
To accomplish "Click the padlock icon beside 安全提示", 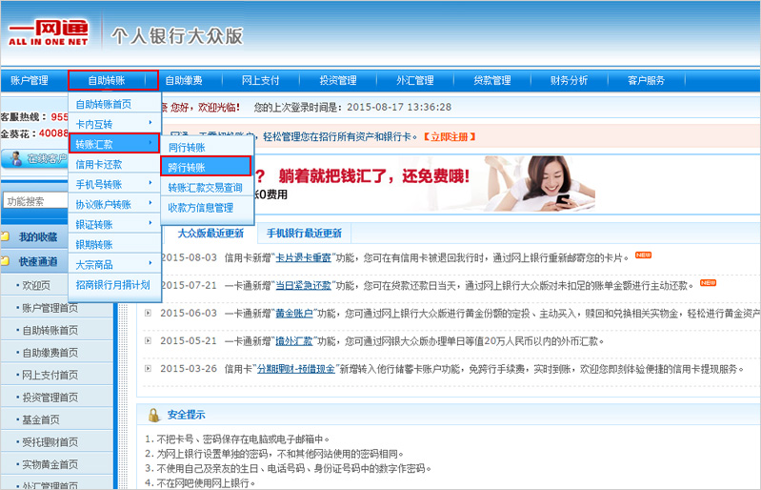I will click(153, 415).
